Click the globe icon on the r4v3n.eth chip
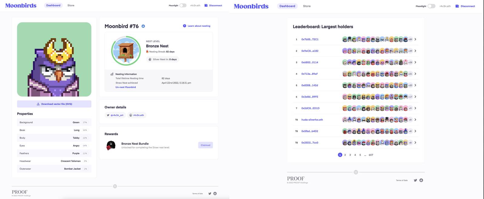The width and height of the screenshot is (484, 199). click(130, 115)
